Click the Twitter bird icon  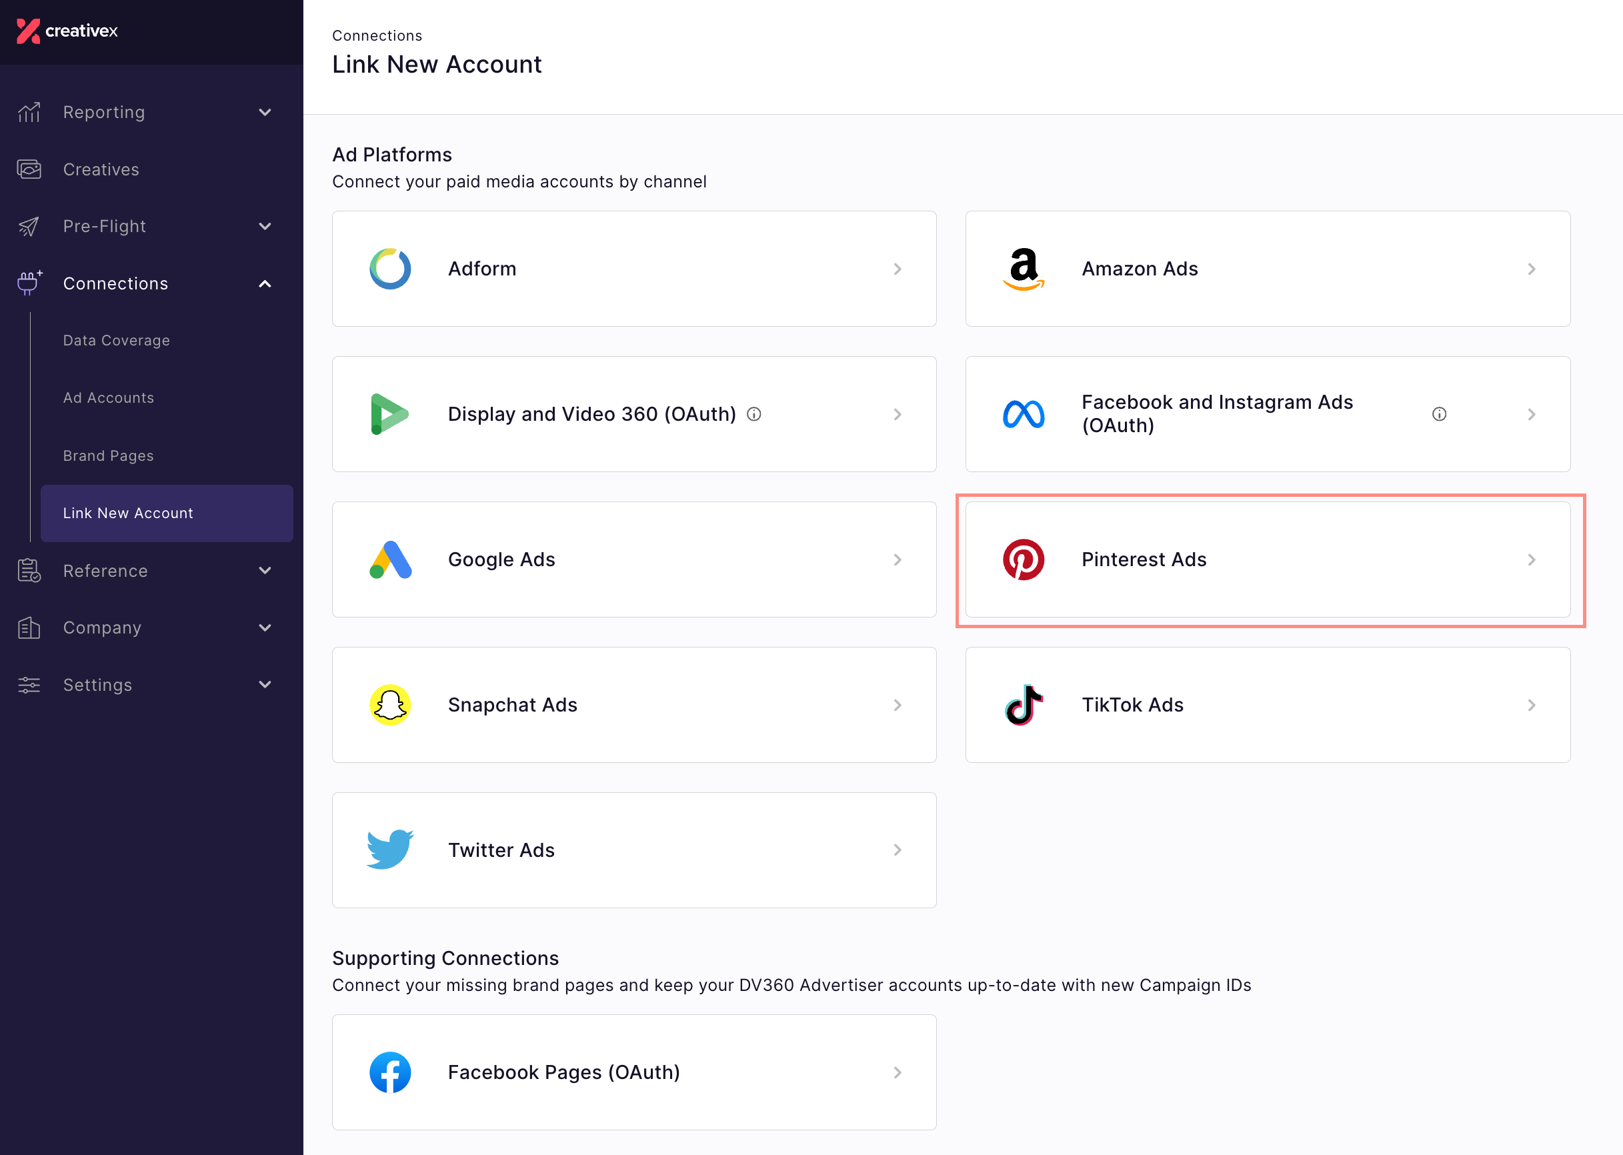point(390,849)
